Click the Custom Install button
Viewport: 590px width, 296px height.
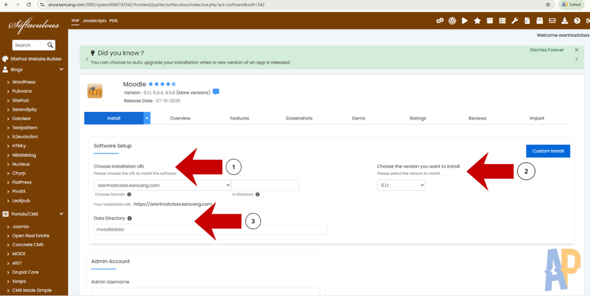coord(548,151)
